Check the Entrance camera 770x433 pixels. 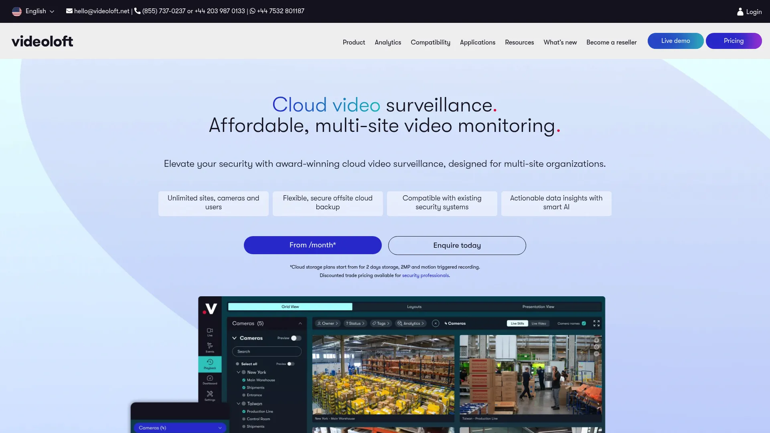(244, 395)
